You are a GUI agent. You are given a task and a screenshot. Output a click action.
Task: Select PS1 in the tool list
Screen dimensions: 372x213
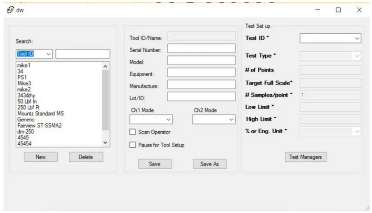click(x=22, y=77)
